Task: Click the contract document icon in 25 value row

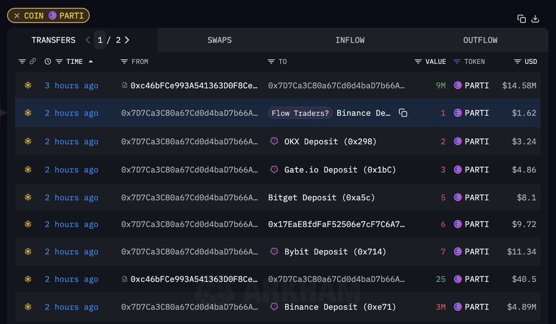Action: pyautogui.click(x=125, y=279)
